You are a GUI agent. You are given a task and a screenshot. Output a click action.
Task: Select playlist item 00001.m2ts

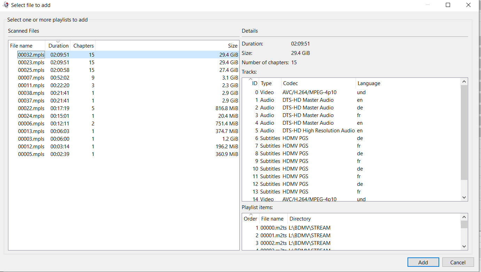point(351,236)
